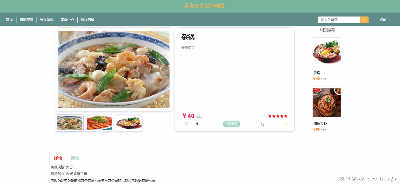Switch to the 评论 tab
Image resolution: width=400 pixels, height=184 pixels.
[x=75, y=158]
